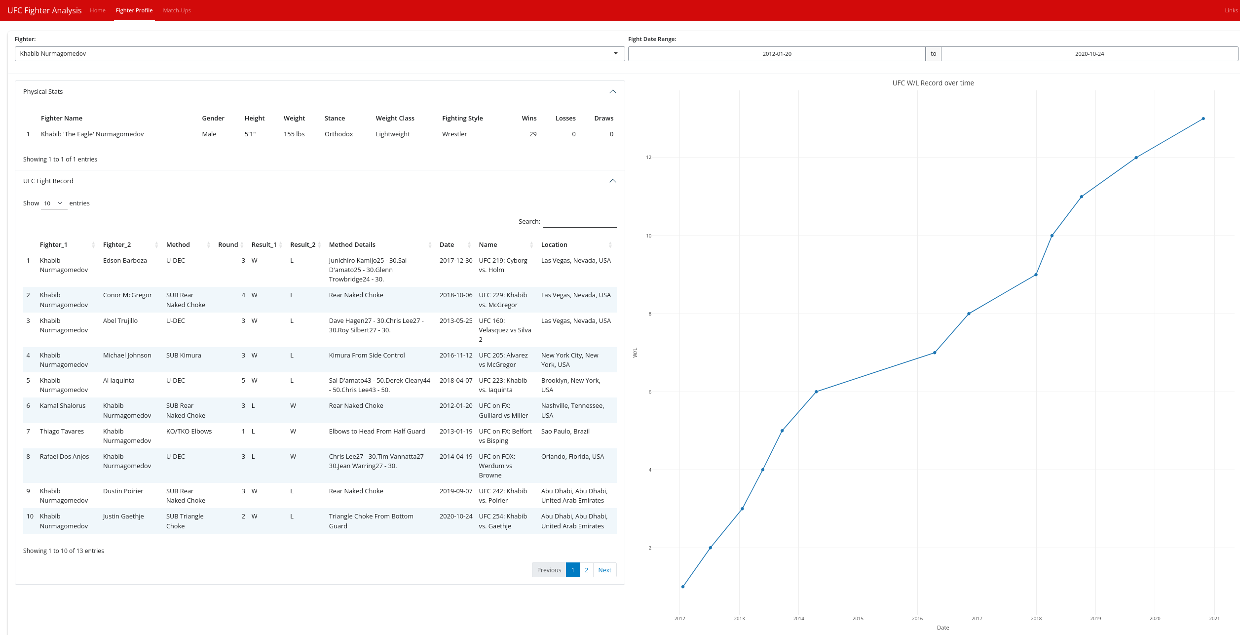Image resolution: width=1240 pixels, height=635 pixels.
Task: Sort table by event Name column
Action: pyautogui.click(x=506, y=245)
